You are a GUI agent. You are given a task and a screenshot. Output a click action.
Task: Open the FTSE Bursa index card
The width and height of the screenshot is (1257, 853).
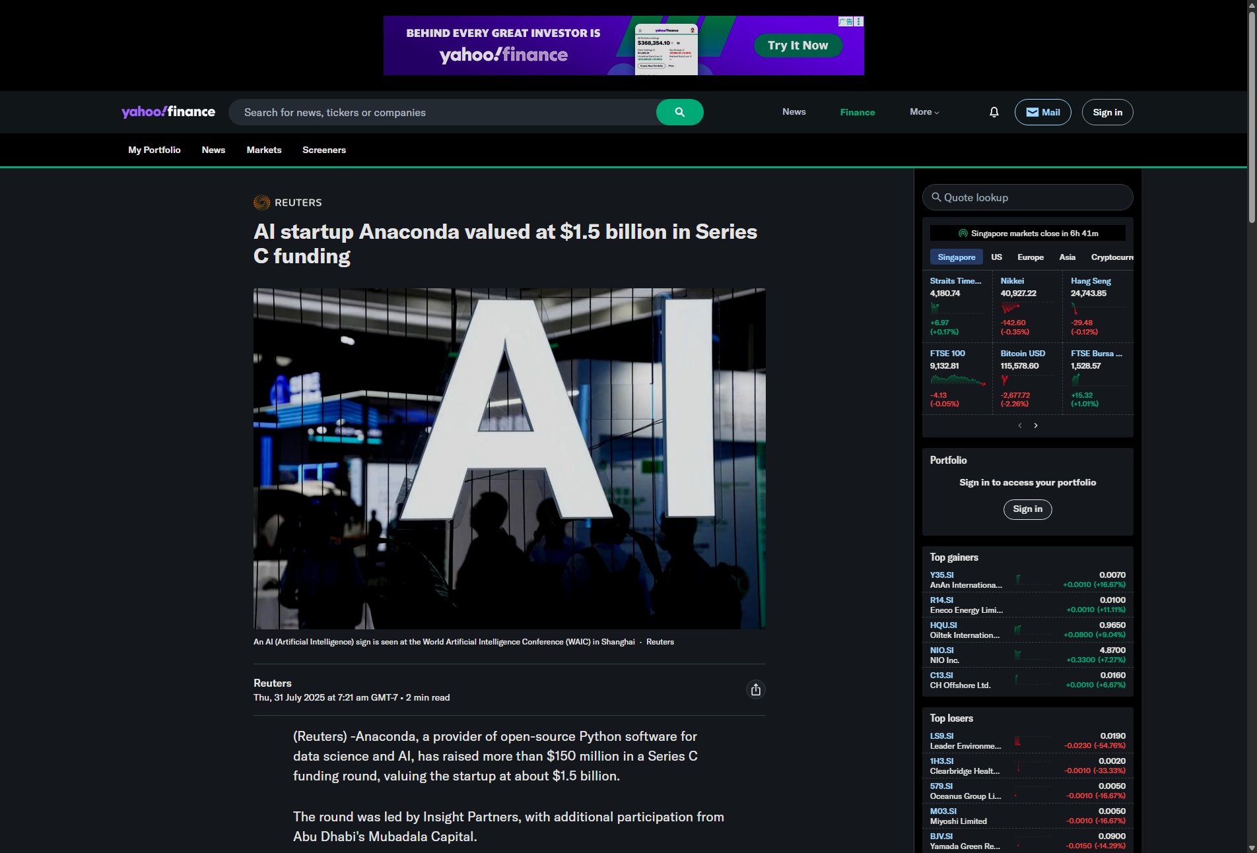click(1097, 379)
